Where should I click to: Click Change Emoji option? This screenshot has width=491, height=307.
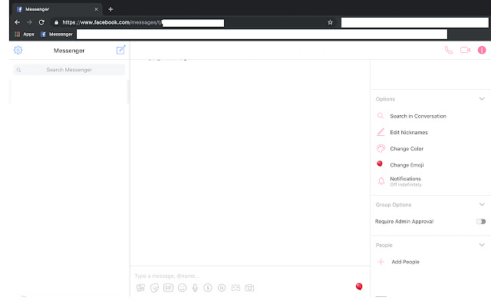407,165
